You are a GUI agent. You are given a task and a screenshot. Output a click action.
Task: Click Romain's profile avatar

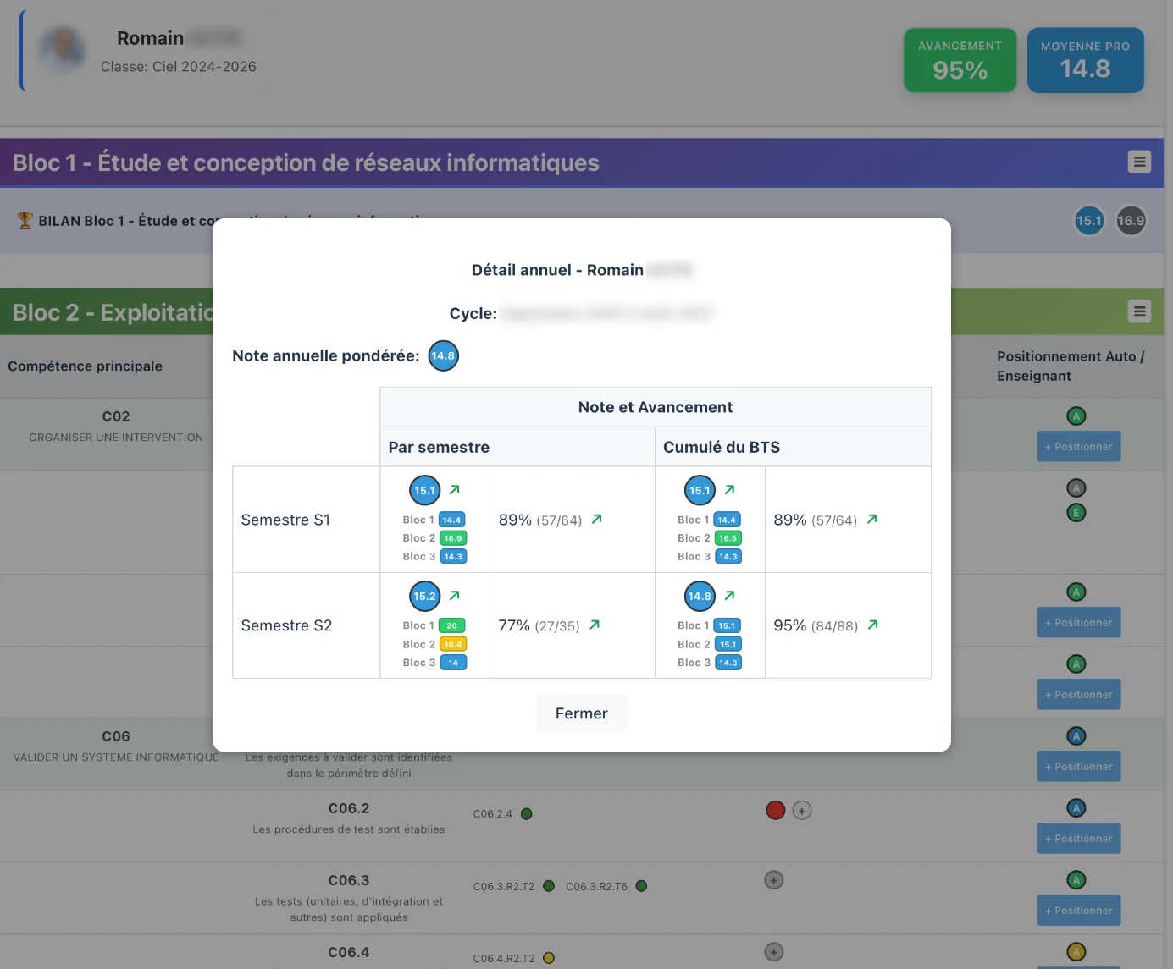coord(62,50)
